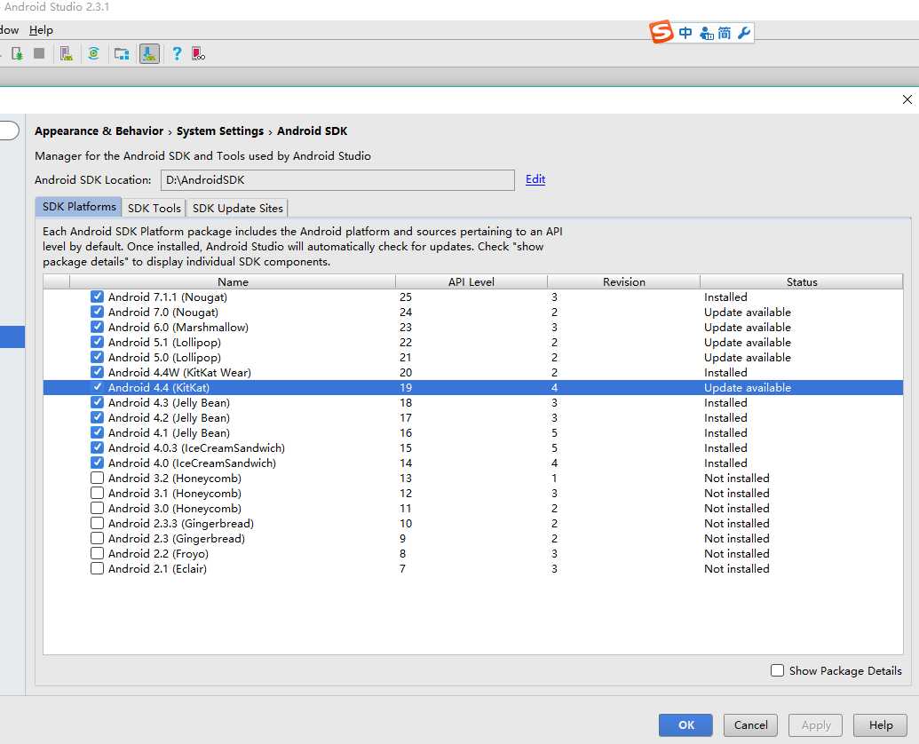
Task: Click the Apply button
Action: [x=816, y=725]
